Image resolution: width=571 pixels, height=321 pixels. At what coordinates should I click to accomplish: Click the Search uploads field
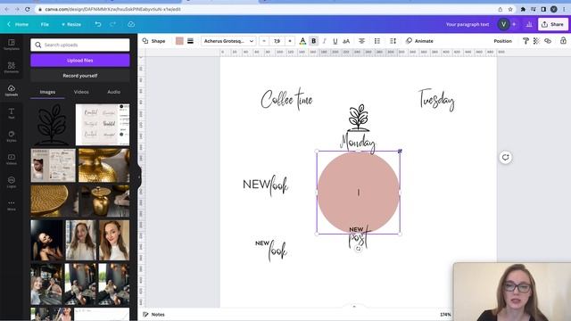click(x=80, y=45)
